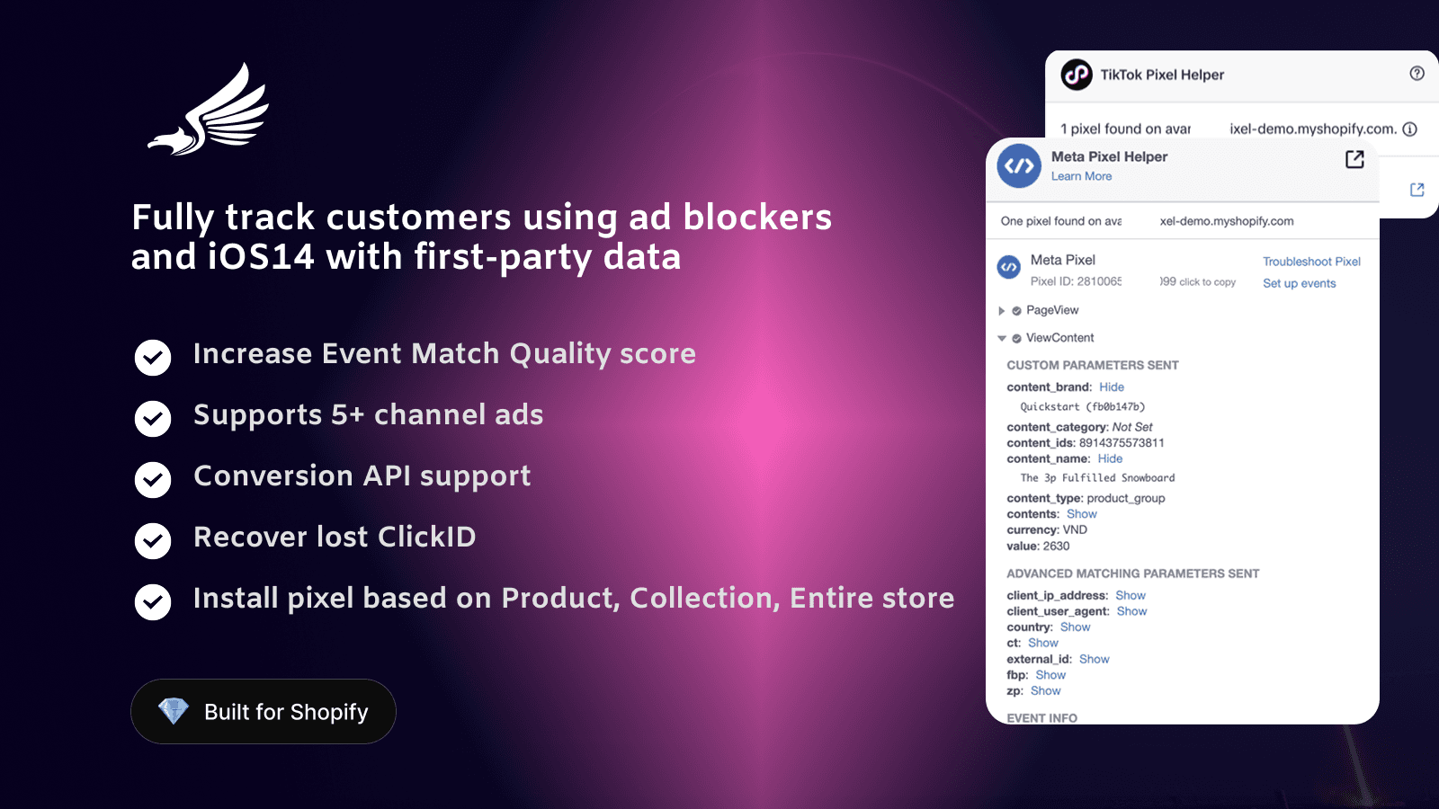
Task: Click the Built for Shopify diamond icon
Action: [173, 711]
